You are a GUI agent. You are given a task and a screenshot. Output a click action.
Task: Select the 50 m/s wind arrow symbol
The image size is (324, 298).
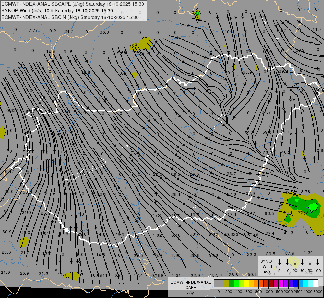click(310, 262)
